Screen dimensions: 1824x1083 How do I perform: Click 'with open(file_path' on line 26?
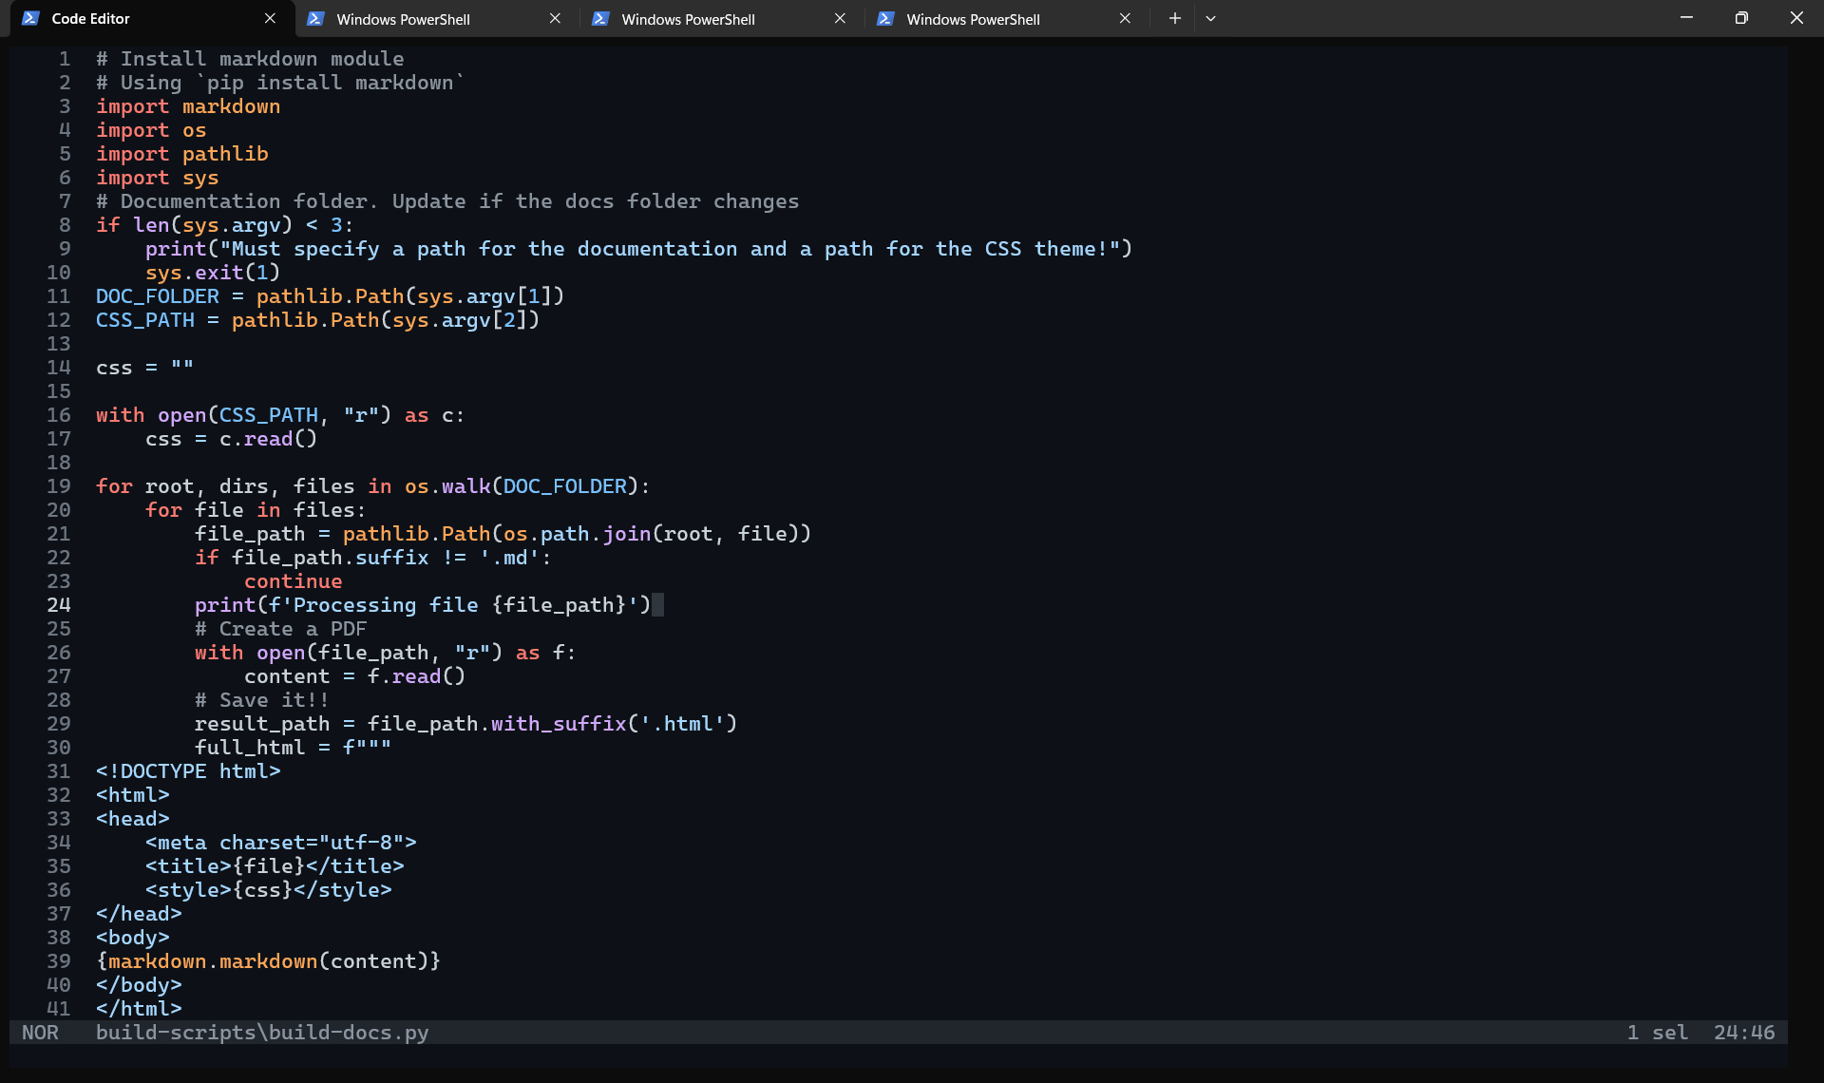coord(312,653)
